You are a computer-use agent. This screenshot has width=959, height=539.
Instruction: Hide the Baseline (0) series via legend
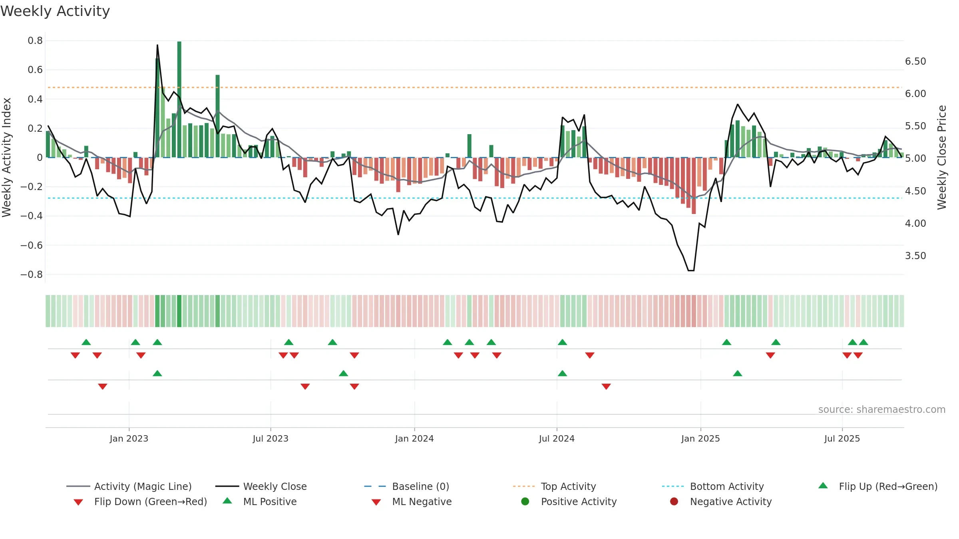pyautogui.click(x=407, y=486)
